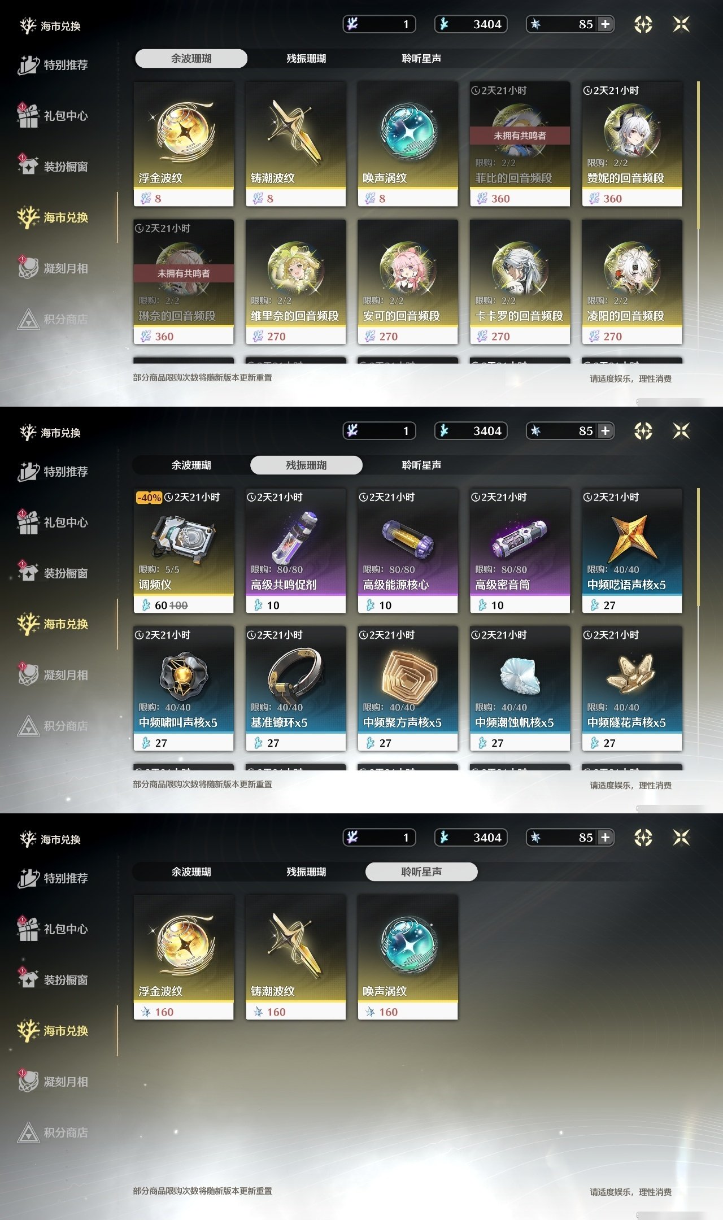
Task: Click the highlighted 余波珊瑚 tab
Action: (x=191, y=58)
